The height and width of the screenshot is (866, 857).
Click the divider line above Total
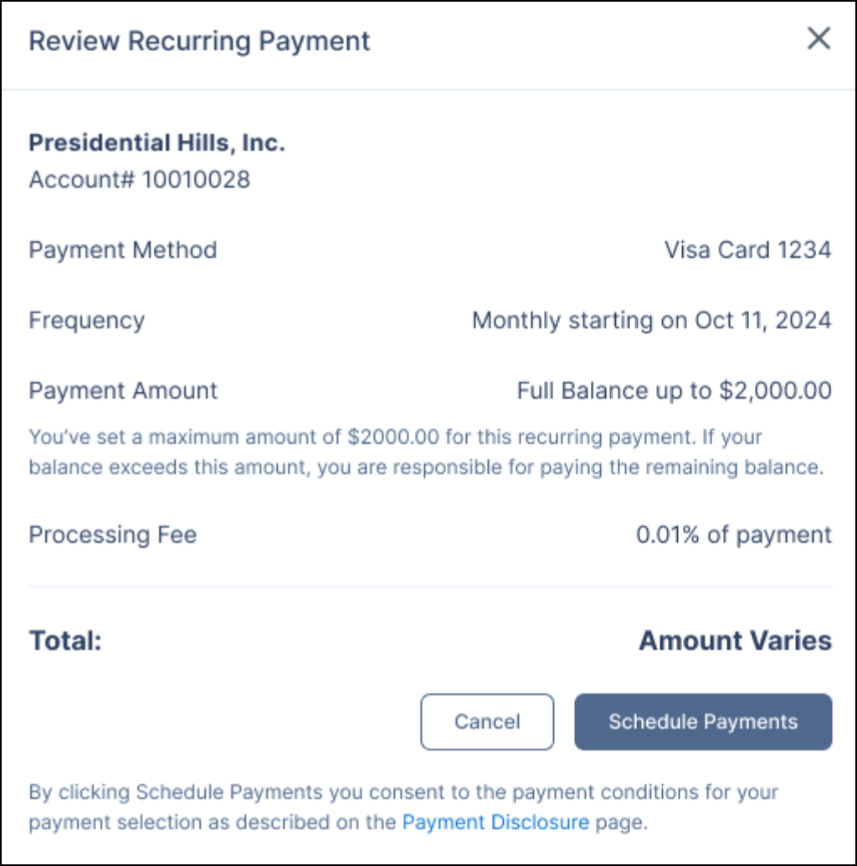430,586
